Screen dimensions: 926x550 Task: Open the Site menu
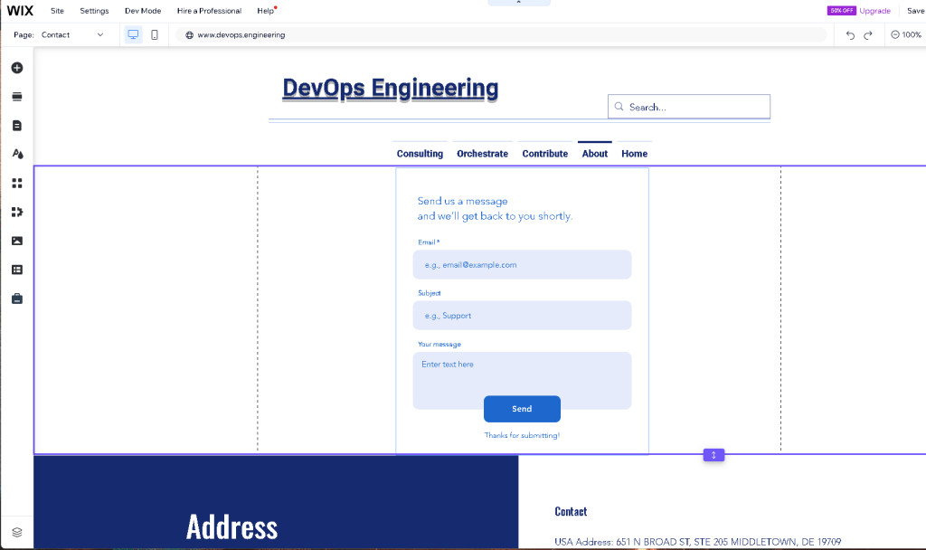(57, 11)
